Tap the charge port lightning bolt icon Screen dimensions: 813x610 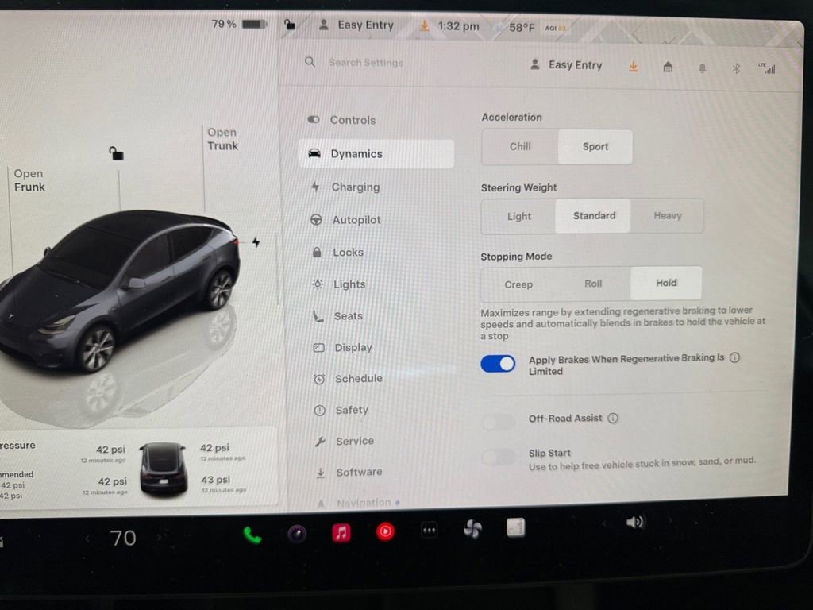[x=256, y=241]
